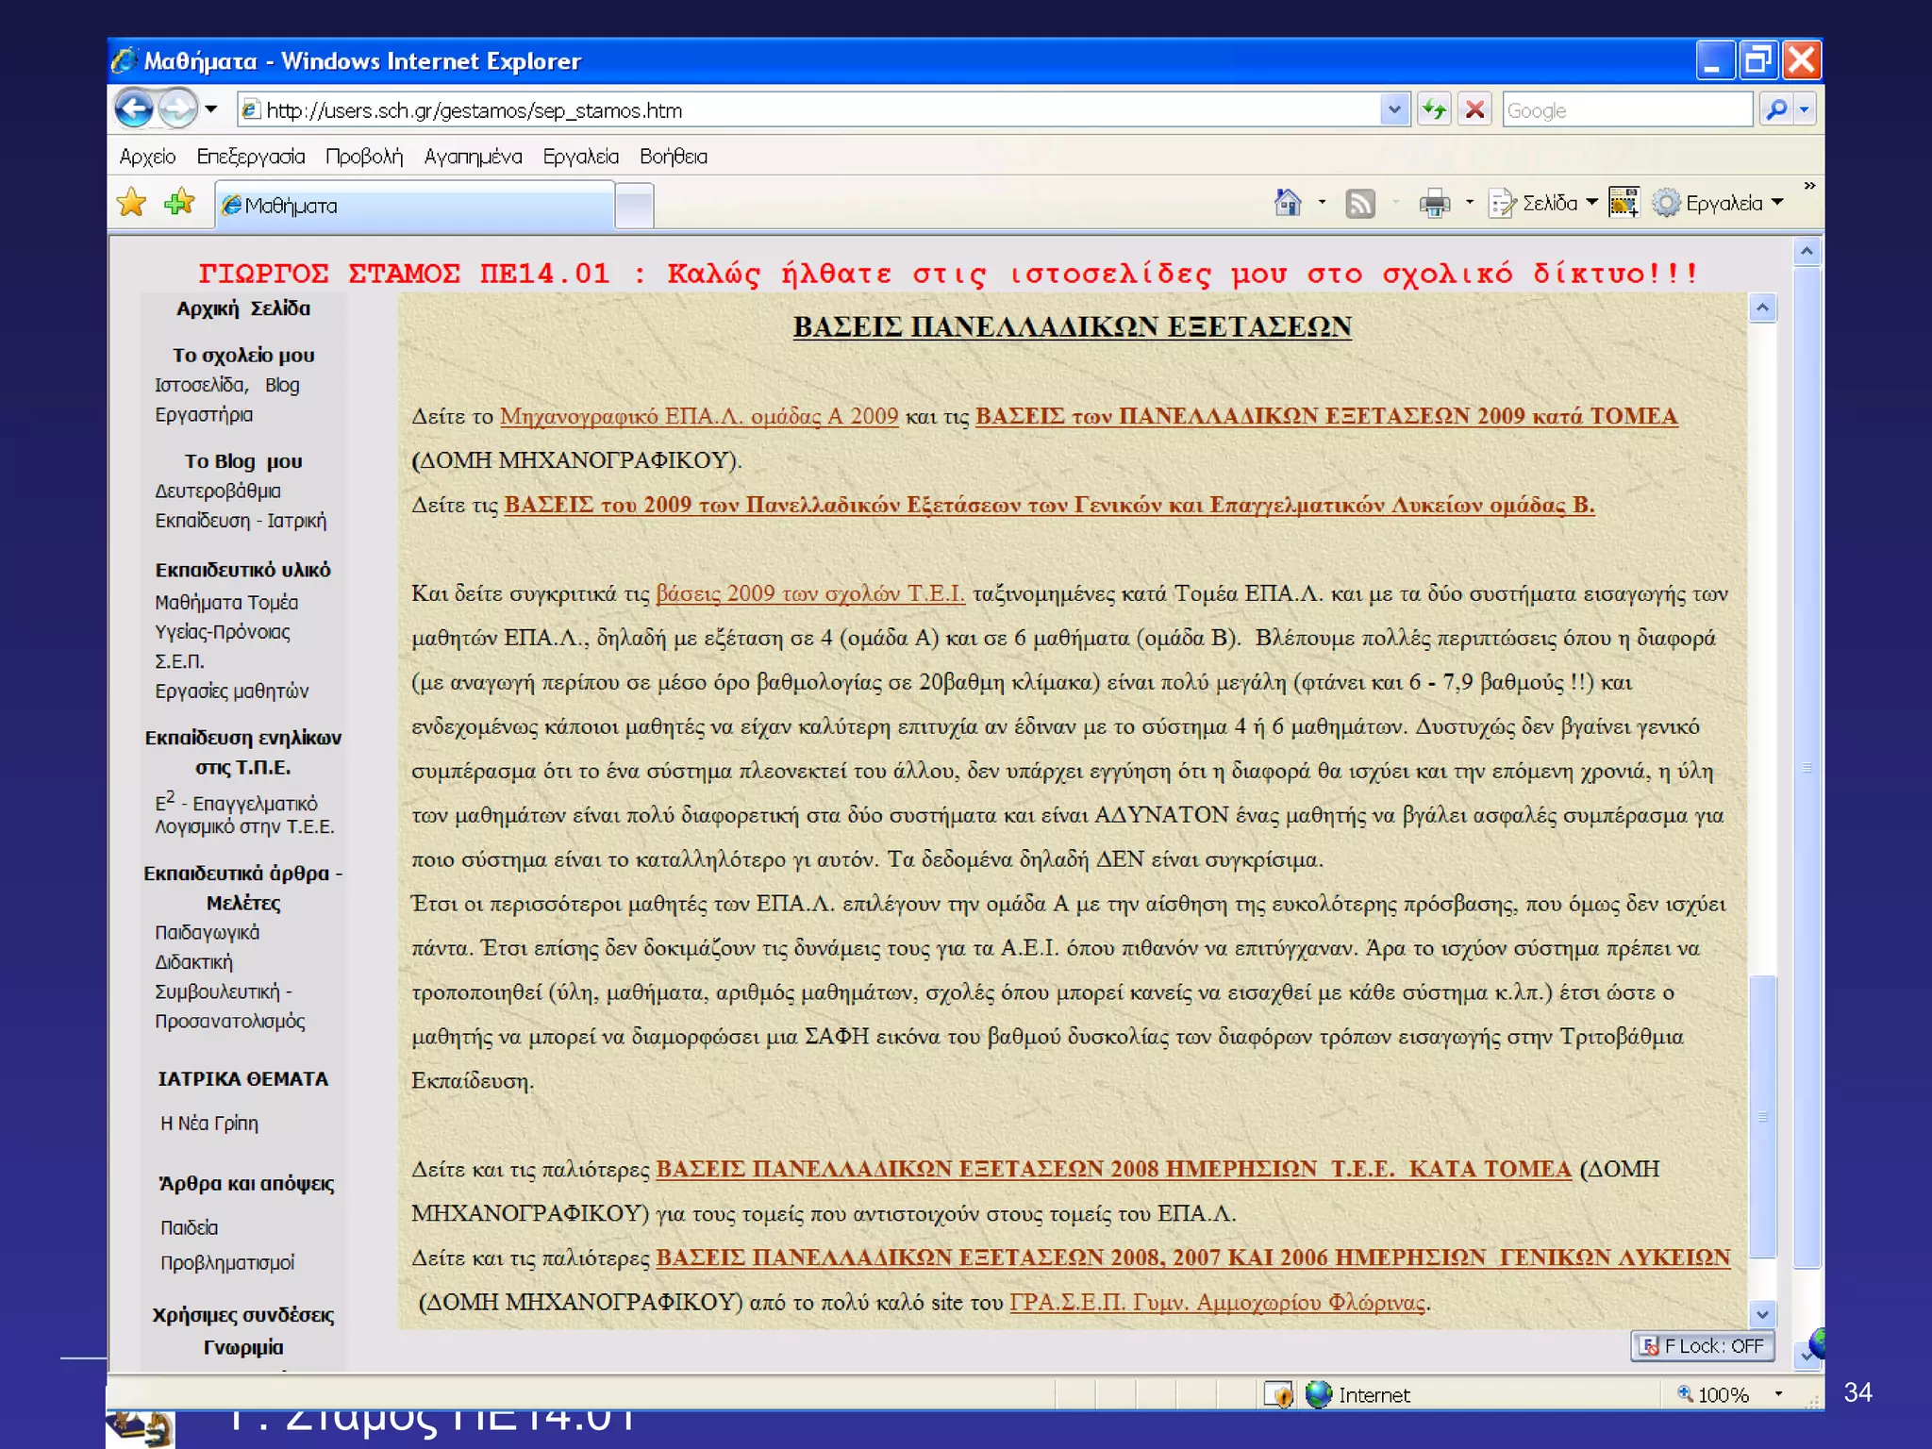Open the βάσεις 2009 των σχολών Τ.Ε.Ι. link
The width and height of the screenshot is (1932, 1449).
(x=809, y=593)
